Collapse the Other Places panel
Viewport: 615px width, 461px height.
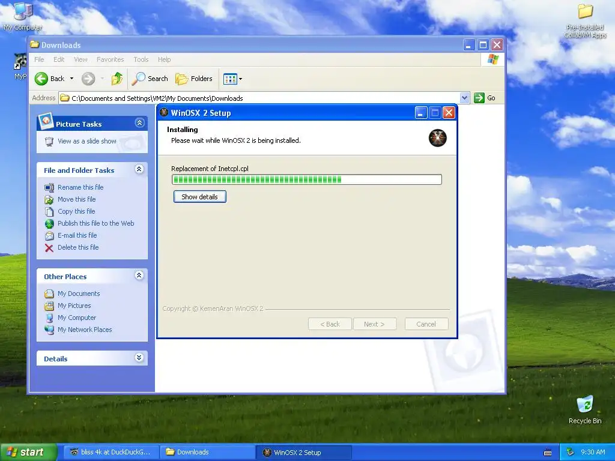139,275
